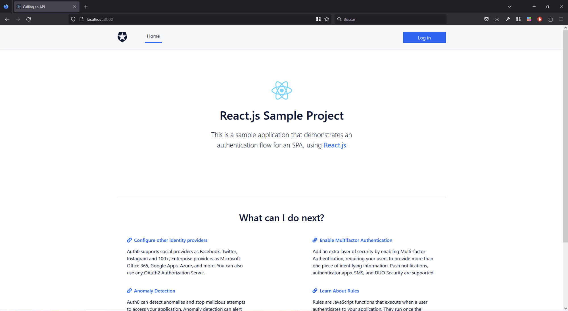Screen dimensions: 568x311
Task: Click in the Buscar search field
Action: click(x=392, y=19)
